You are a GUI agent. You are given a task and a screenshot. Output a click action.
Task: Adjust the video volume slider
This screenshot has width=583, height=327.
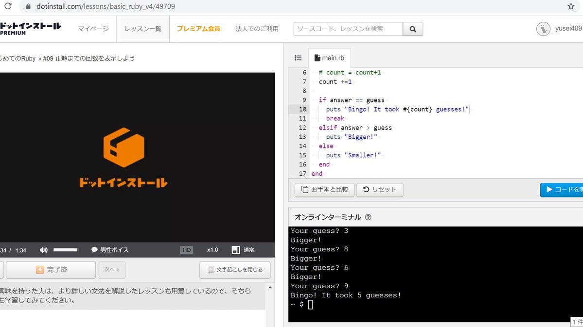[x=66, y=250]
